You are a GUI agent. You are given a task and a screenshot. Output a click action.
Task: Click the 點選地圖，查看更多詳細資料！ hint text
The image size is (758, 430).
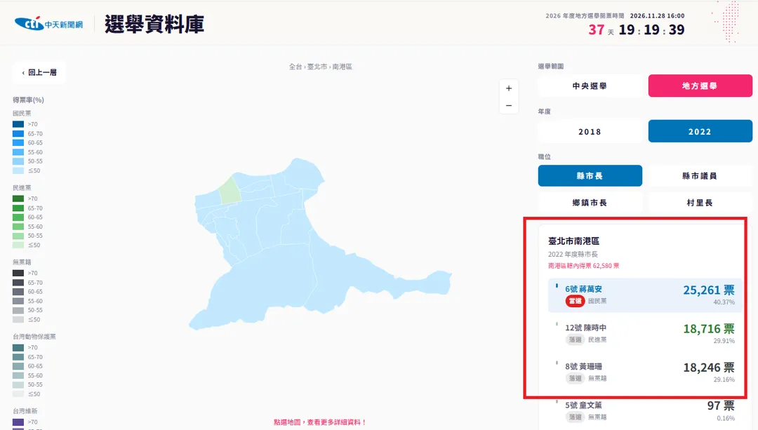point(320,422)
